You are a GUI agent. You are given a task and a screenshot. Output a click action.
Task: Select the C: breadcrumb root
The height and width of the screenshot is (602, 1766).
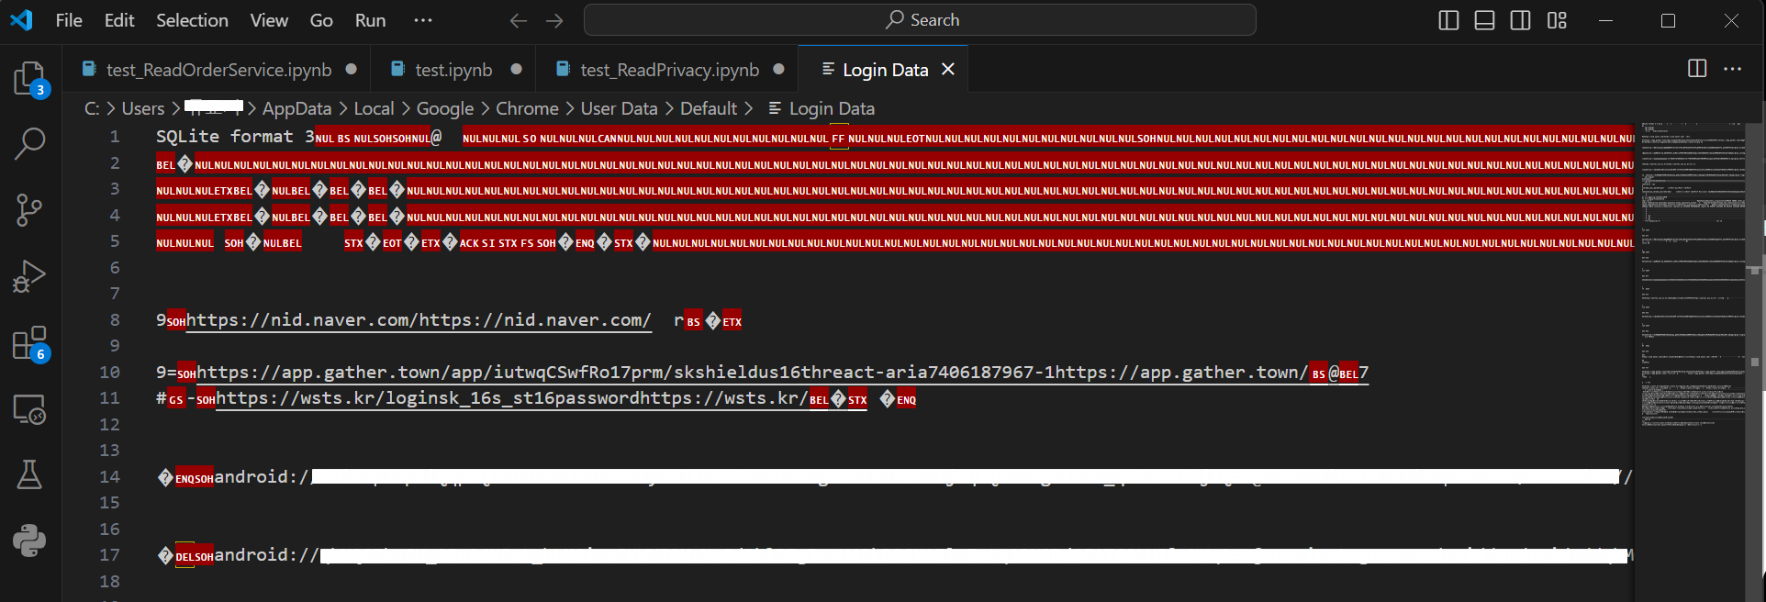click(x=92, y=108)
